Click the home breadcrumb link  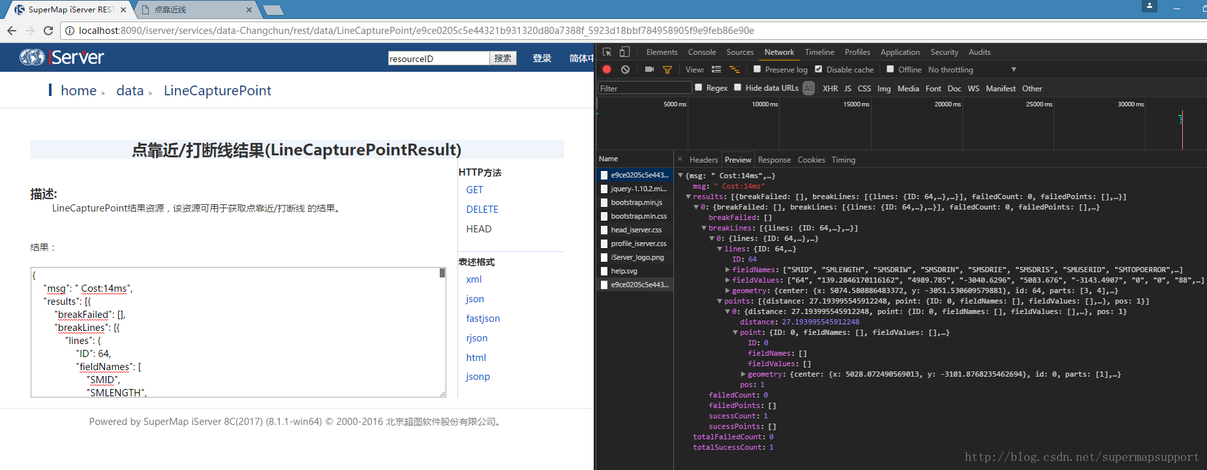pos(78,91)
